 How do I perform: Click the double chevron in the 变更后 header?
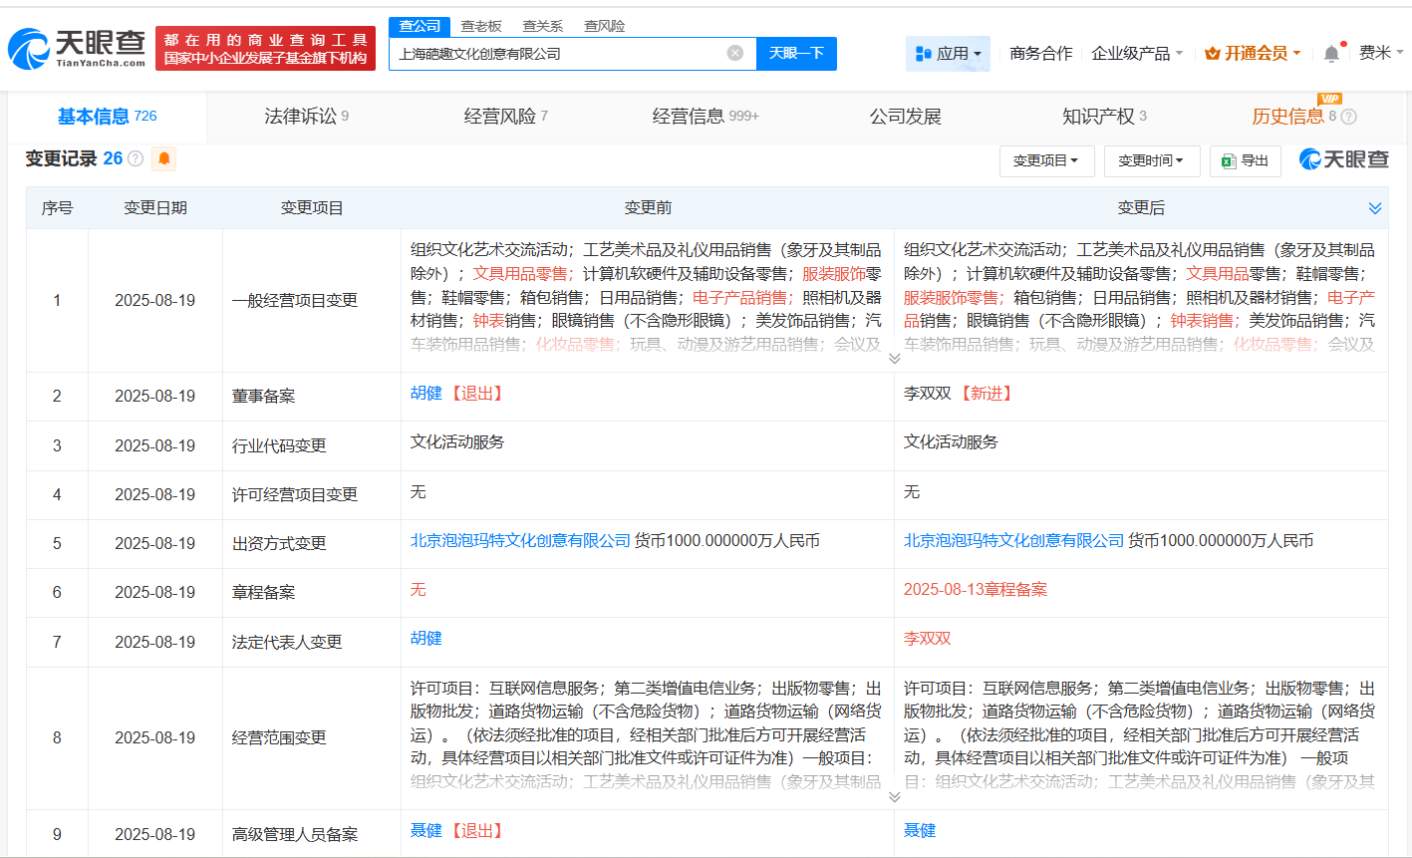[1375, 208]
